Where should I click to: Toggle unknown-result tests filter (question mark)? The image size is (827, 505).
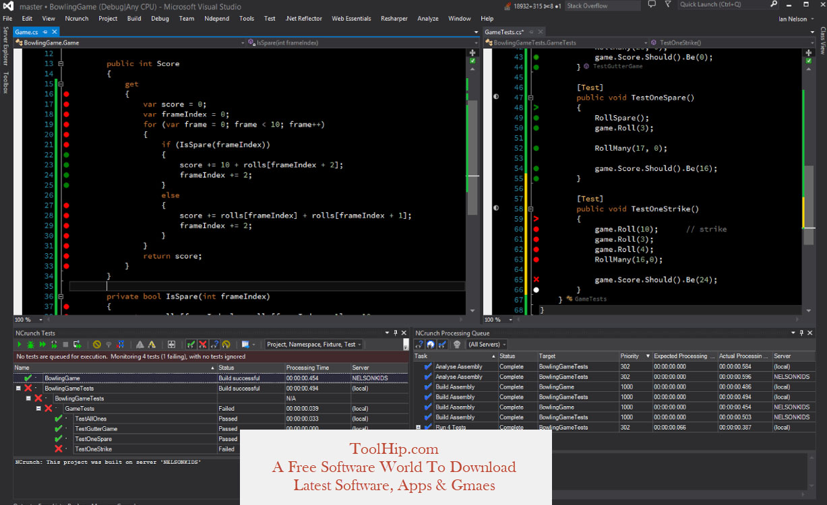[x=214, y=344]
